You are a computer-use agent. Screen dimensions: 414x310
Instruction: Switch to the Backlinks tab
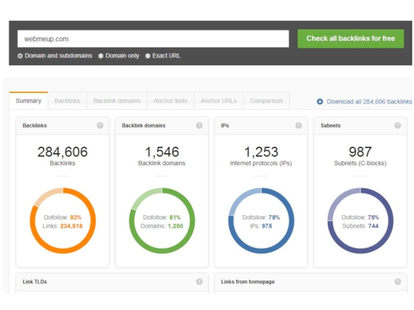pyautogui.click(x=67, y=101)
